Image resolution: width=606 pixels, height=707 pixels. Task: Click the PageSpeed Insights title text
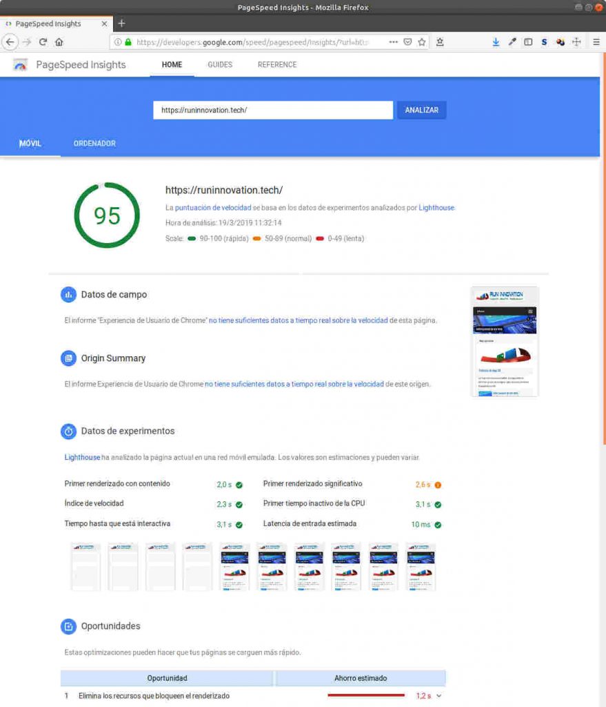81,65
